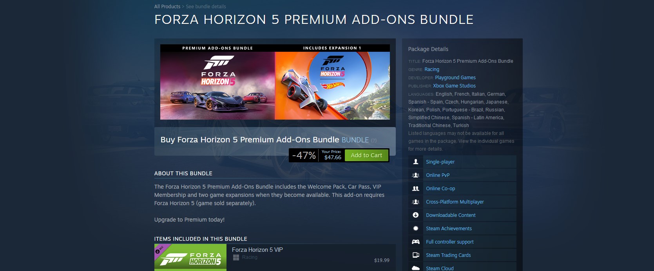
Task: Click the Steam Trading Cards icon
Action: pyautogui.click(x=416, y=255)
